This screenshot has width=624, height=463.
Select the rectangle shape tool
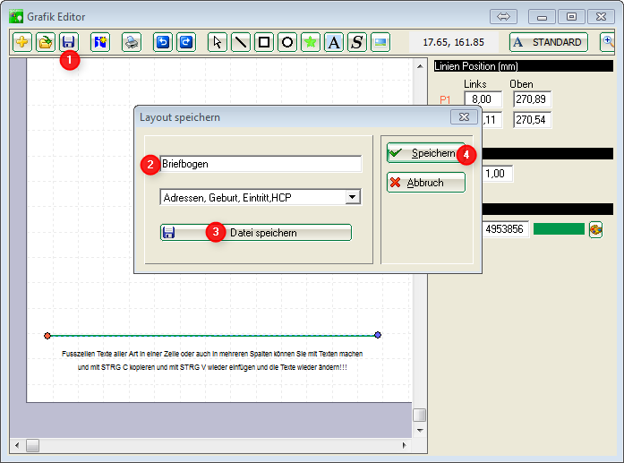pos(264,42)
